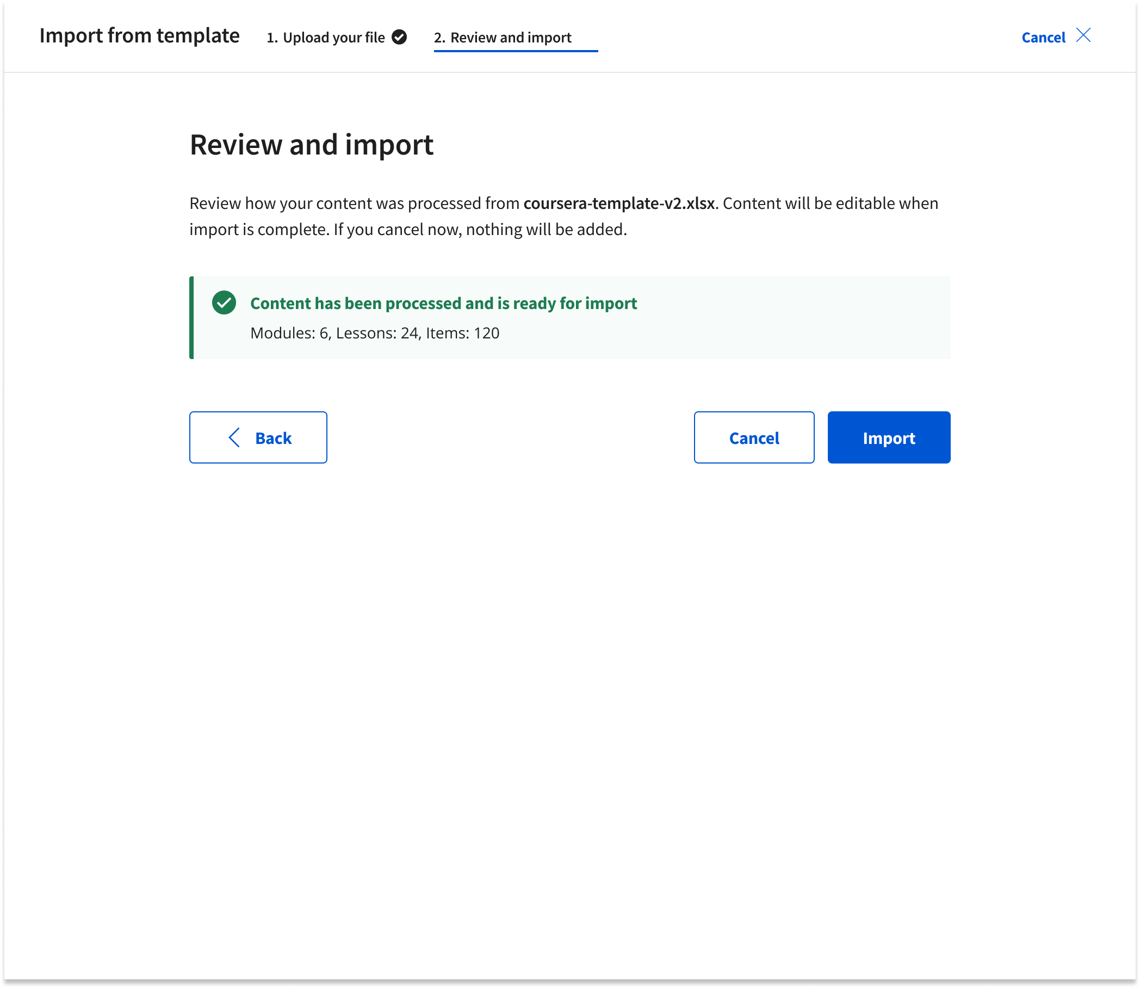Click the green left bar of success banner
This screenshot has width=1140, height=988.
[191, 318]
